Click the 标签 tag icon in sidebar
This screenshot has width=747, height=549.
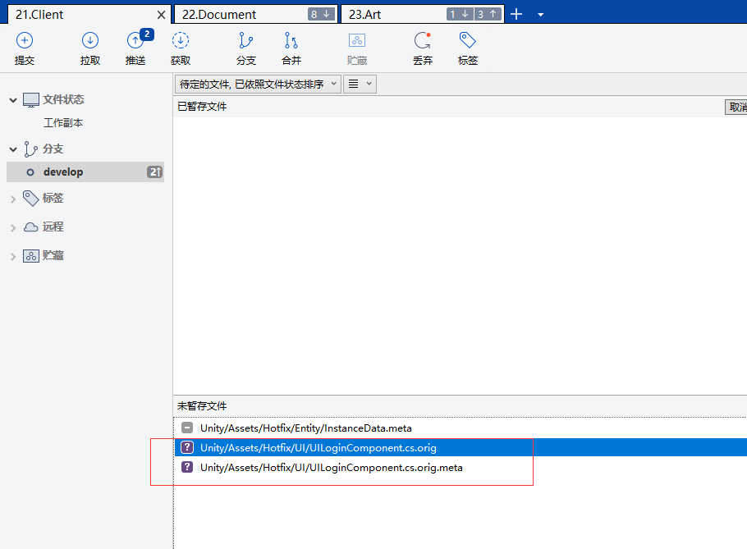31,198
